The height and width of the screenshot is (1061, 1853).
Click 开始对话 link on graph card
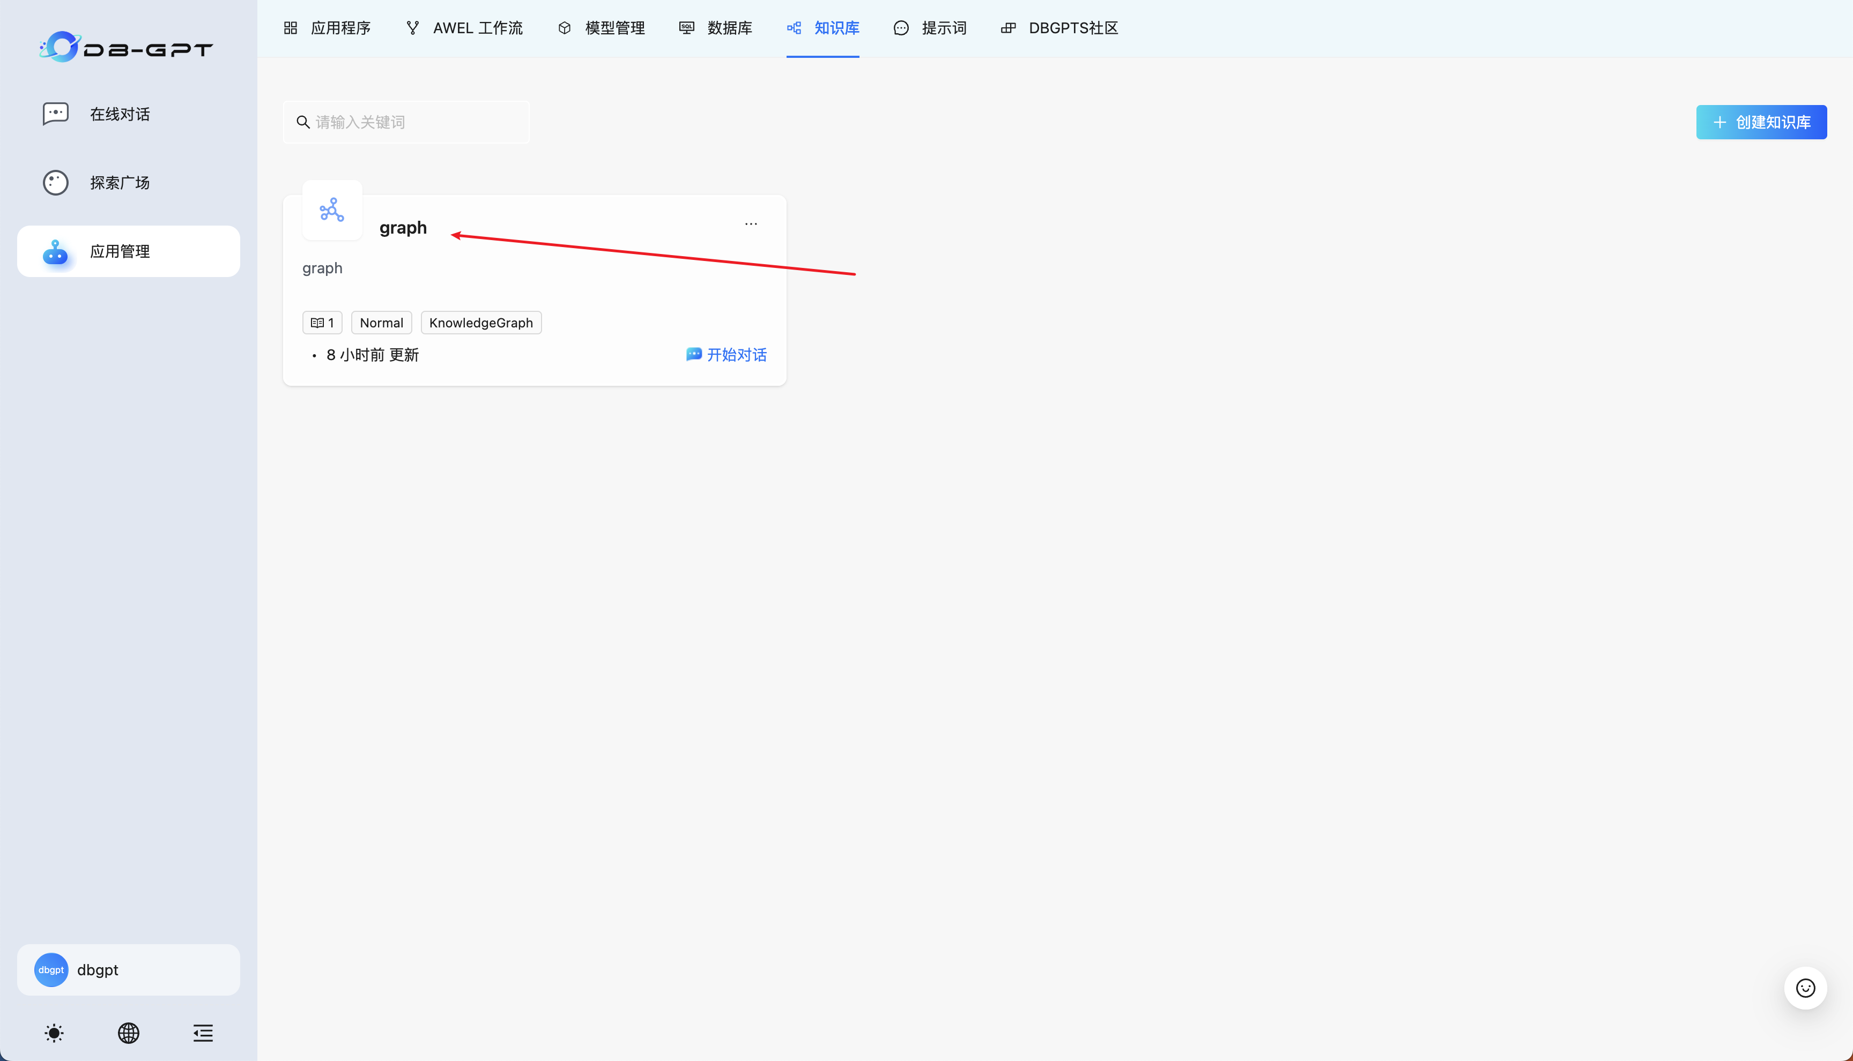[726, 355]
